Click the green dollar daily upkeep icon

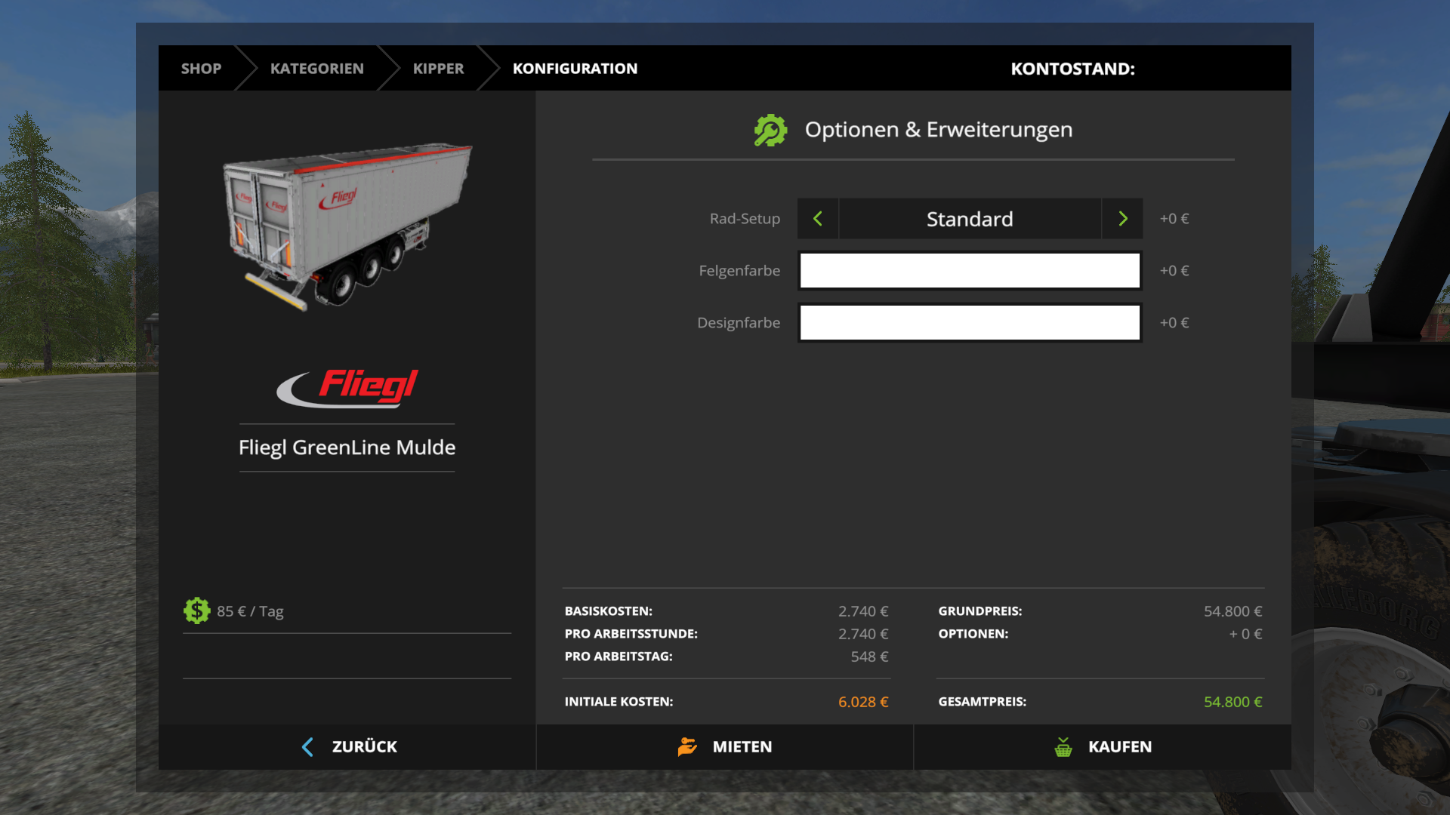[196, 610]
